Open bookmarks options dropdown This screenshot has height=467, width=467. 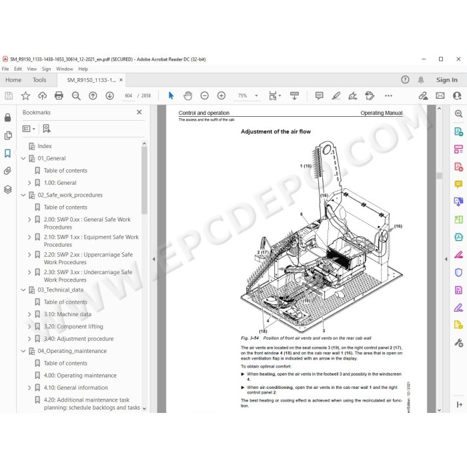[x=29, y=129]
